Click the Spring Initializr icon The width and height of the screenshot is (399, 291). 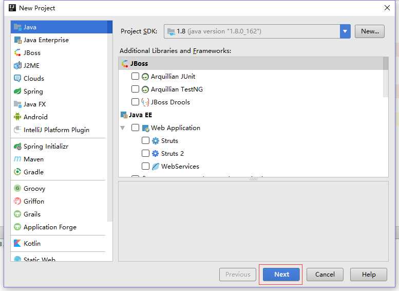(17, 146)
